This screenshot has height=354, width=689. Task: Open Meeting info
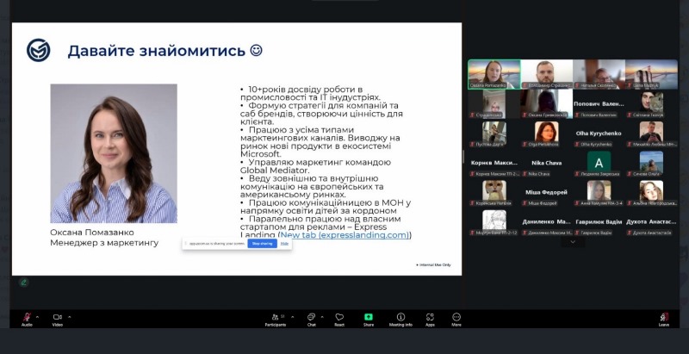tap(400, 320)
